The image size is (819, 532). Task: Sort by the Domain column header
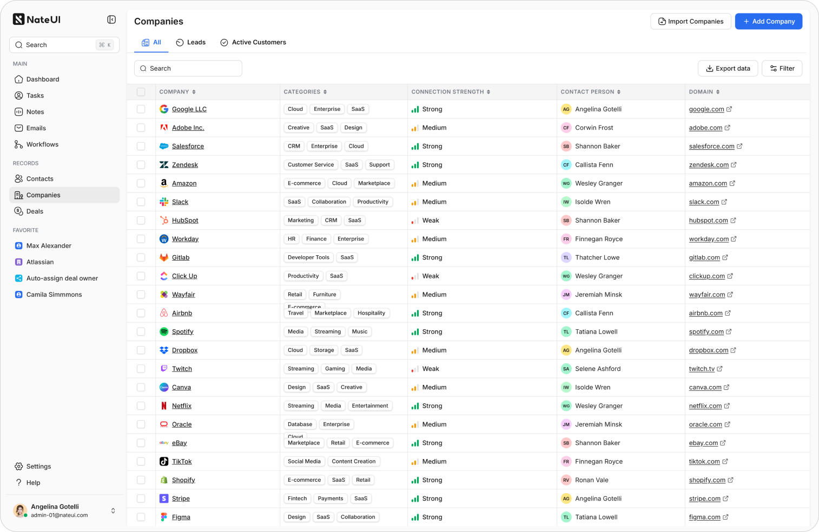(x=704, y=92)
